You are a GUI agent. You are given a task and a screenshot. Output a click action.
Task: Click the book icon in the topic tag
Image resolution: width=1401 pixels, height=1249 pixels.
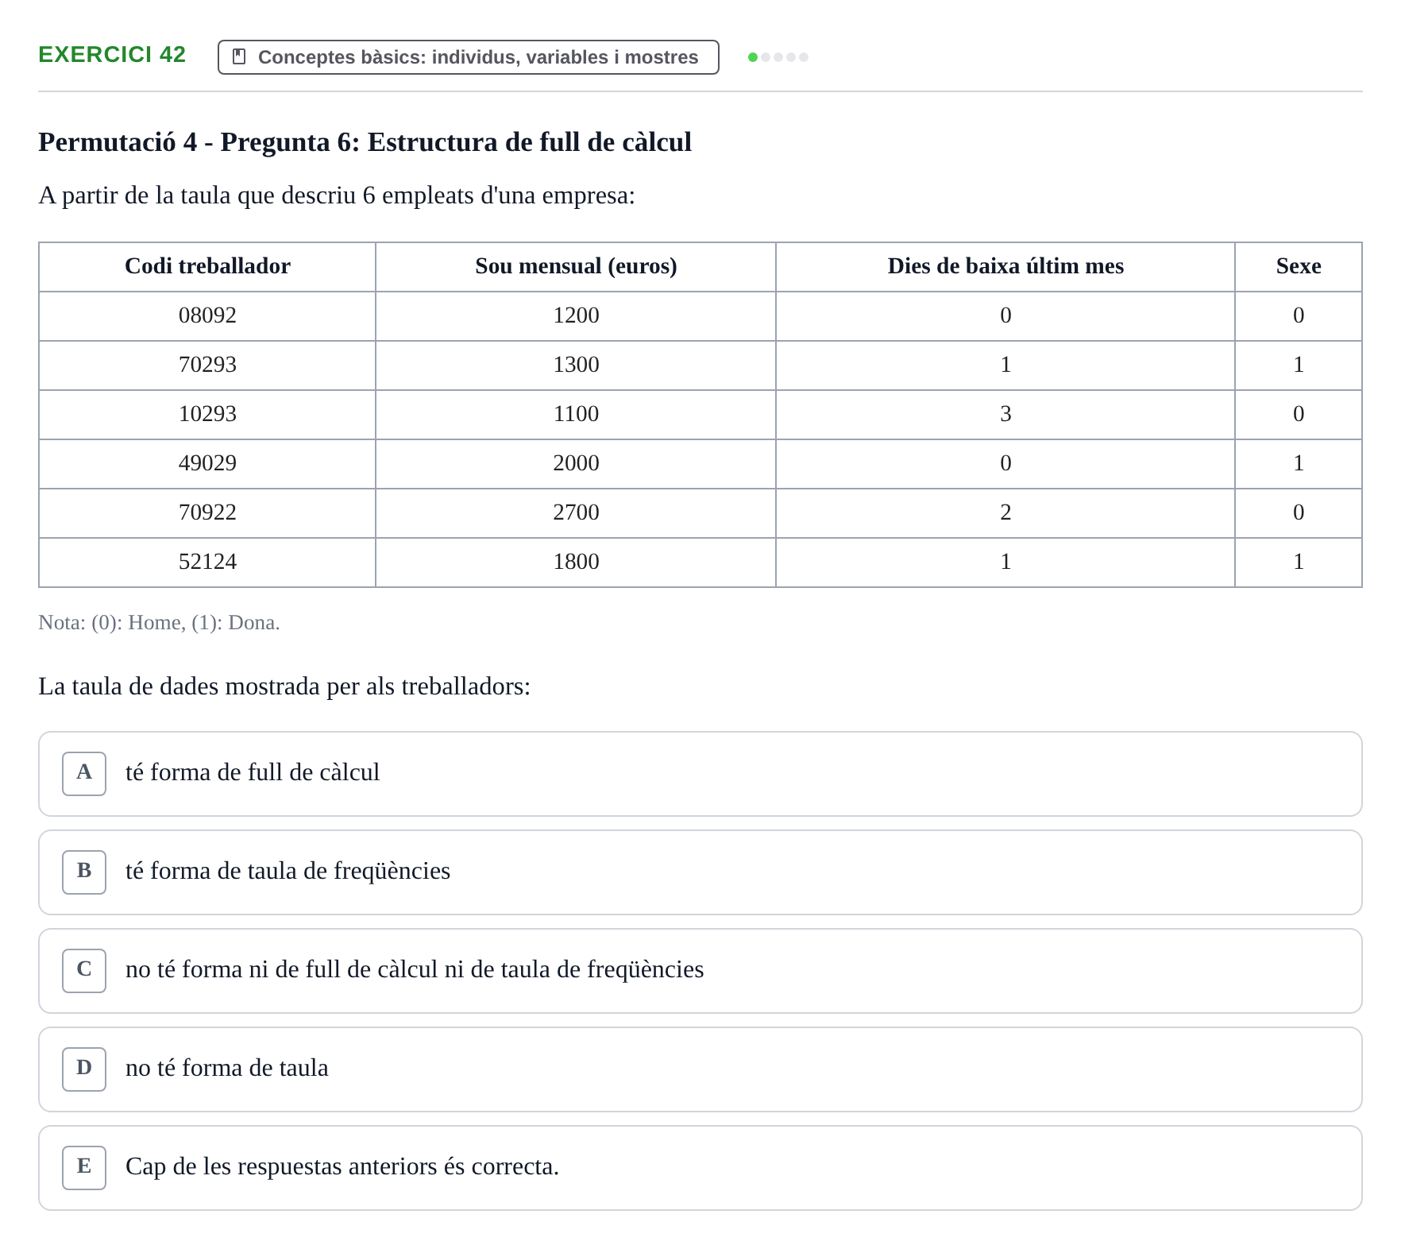point(239,56)
